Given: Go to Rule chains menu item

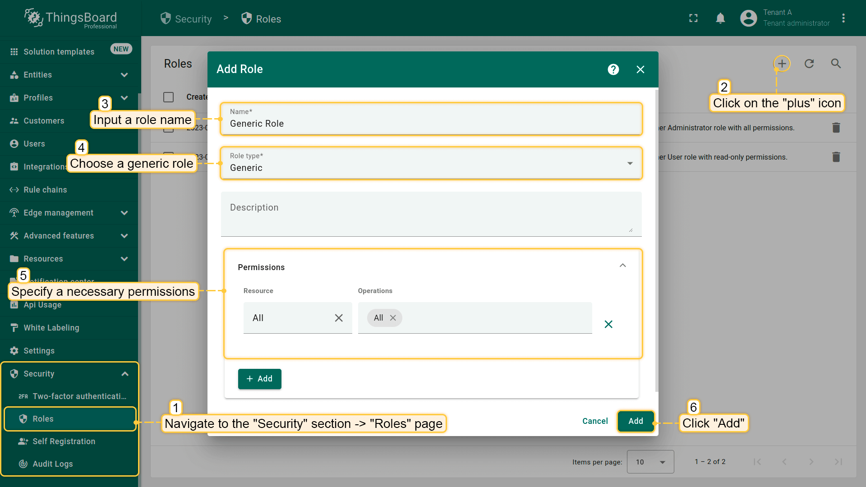Looking at the screenshot, I should (x=45, y=190).
